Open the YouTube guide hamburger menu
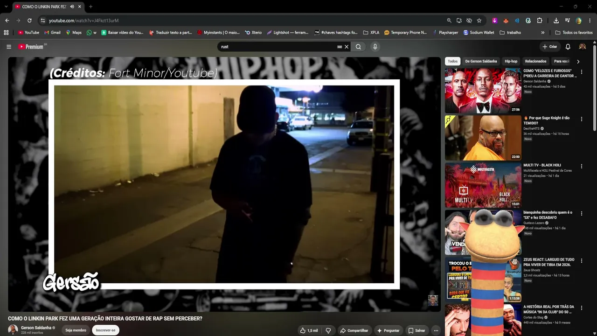Screen dimensions: 597x336 (x=9, y=47)
